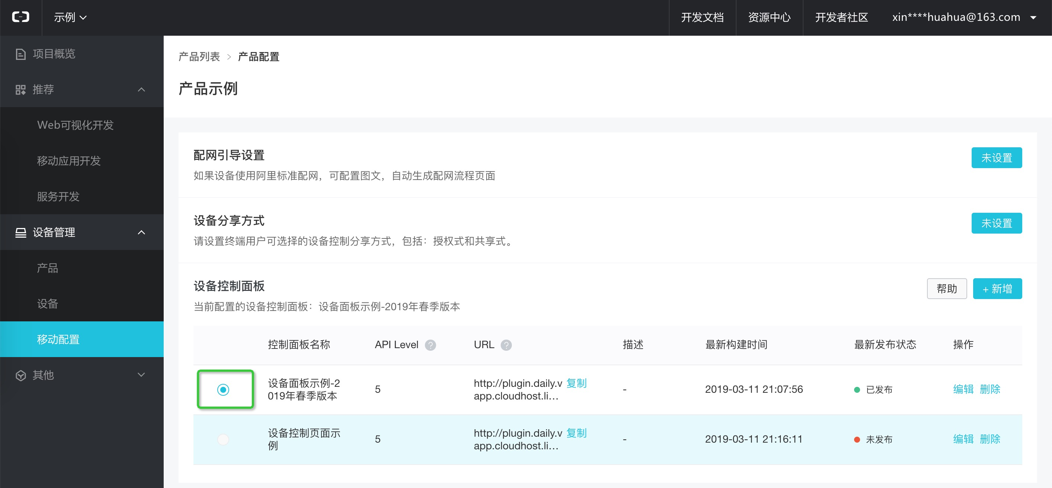Select the 设备控制页面示例 radio button
1052x488 pixels.
pyautogui.click(x=223, y=439)
